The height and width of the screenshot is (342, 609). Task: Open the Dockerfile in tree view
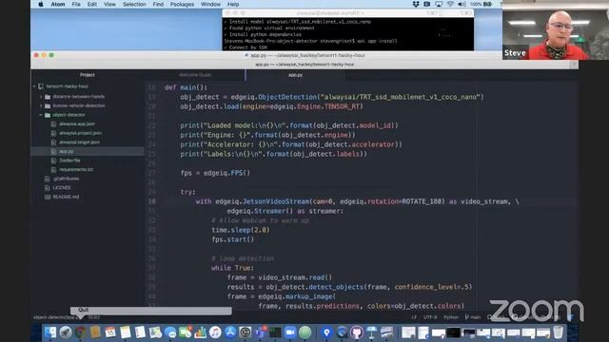click(x=69, y=161)
